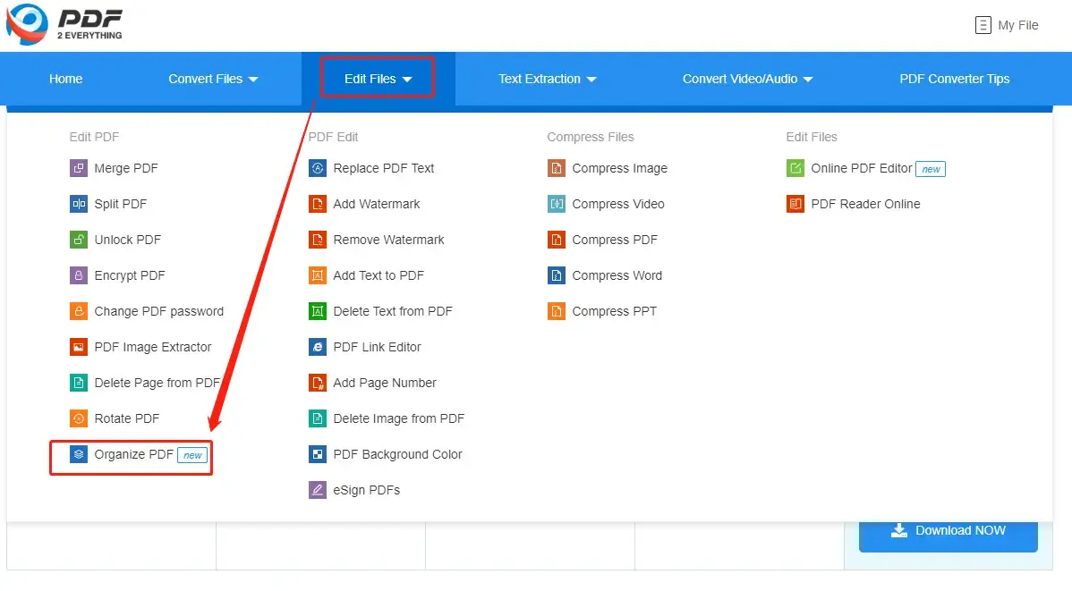Click the Download NOW button
The height and width of the screenshot is (591, 1072).
(x=948, y=530)
